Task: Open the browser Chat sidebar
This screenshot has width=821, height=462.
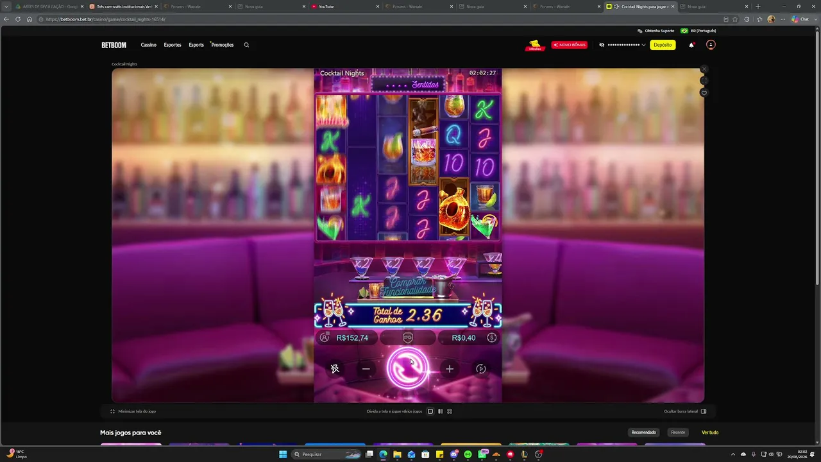Action: (x=800, y=19)
